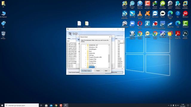This screenshot has width=191, height=107.
Task: Expand the $WinREAgent folder node
Action: click(86, 49)
